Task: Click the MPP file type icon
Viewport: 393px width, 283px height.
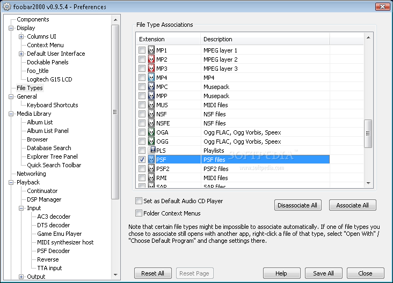Action: point(151,95)
